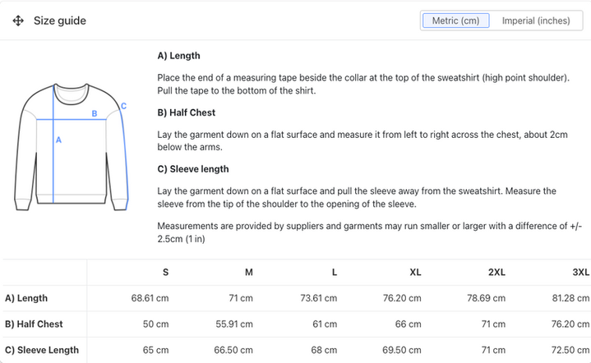Click the blue C sleeve marker
The height and width of the screenshot is (363, 591).
click(x=123, y=105)
